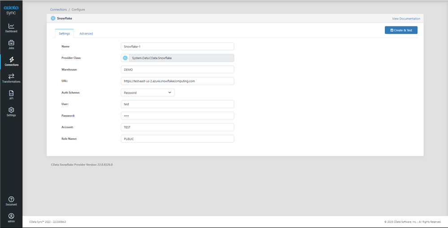The width and height of the screenshot is (448, 228).
Task: Open the View Documentation link
Action: pyautogui.click(x=406, y=19)
